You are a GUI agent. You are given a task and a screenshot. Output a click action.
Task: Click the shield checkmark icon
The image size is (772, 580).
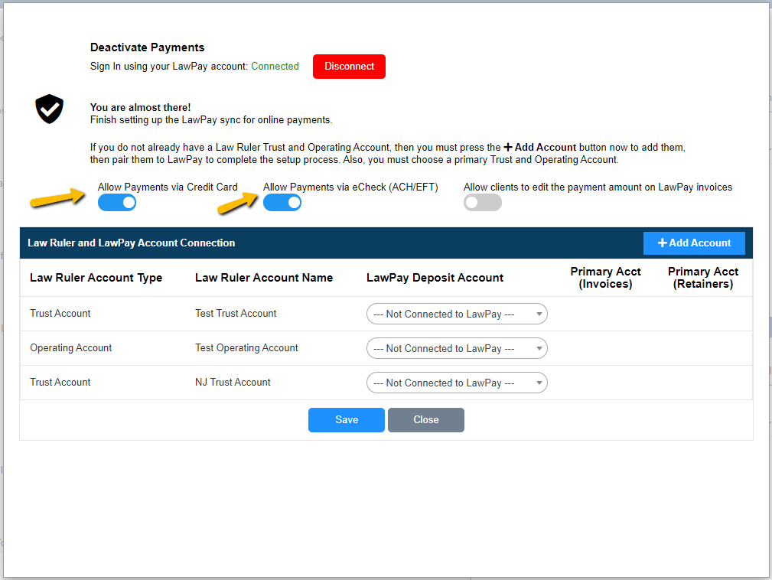pos(49,109)
